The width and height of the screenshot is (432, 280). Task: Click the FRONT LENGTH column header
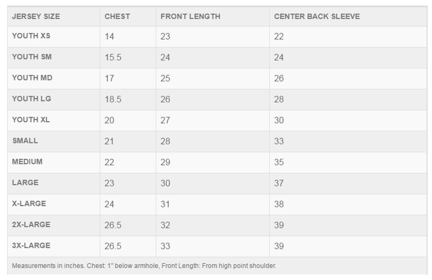point(190,17)
